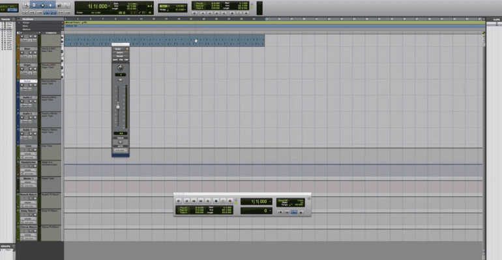Select the Zoomer tool in the toolbar
This screenshot has width=502, height=260.
click(x=26, y=5)
